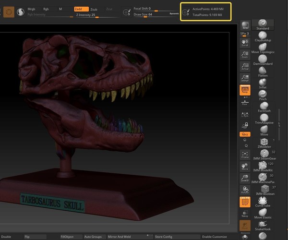Pick the DamStandard brush

[263, 60]
